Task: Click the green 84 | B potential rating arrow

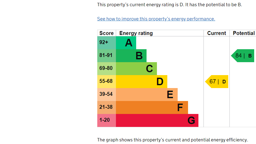Action: coord(243,56)
